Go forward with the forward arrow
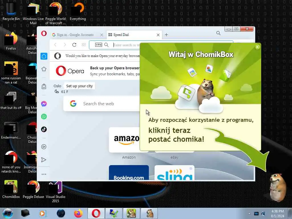This screenshot has height=219, width=292. 65,45
